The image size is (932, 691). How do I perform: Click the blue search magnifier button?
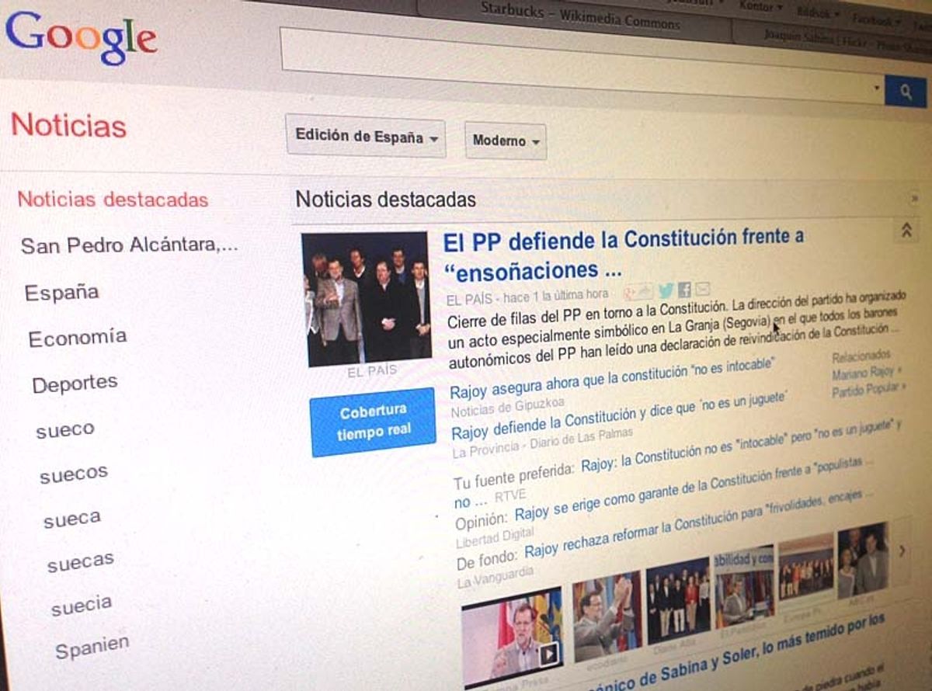(906, 92)
